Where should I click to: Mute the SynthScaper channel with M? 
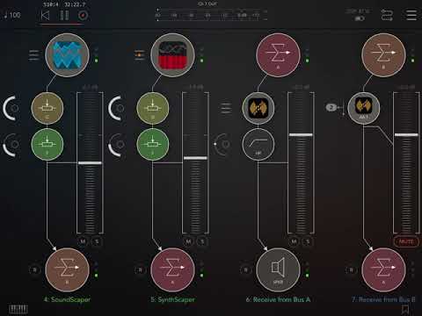pyautogui.click(x=188, y=241)
